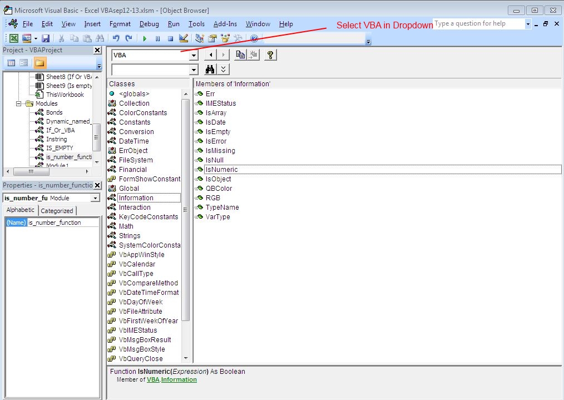This screenshot has height=400, width=564.
Task: Open the search text dropdown arrow
Action: tap(194, 70)
